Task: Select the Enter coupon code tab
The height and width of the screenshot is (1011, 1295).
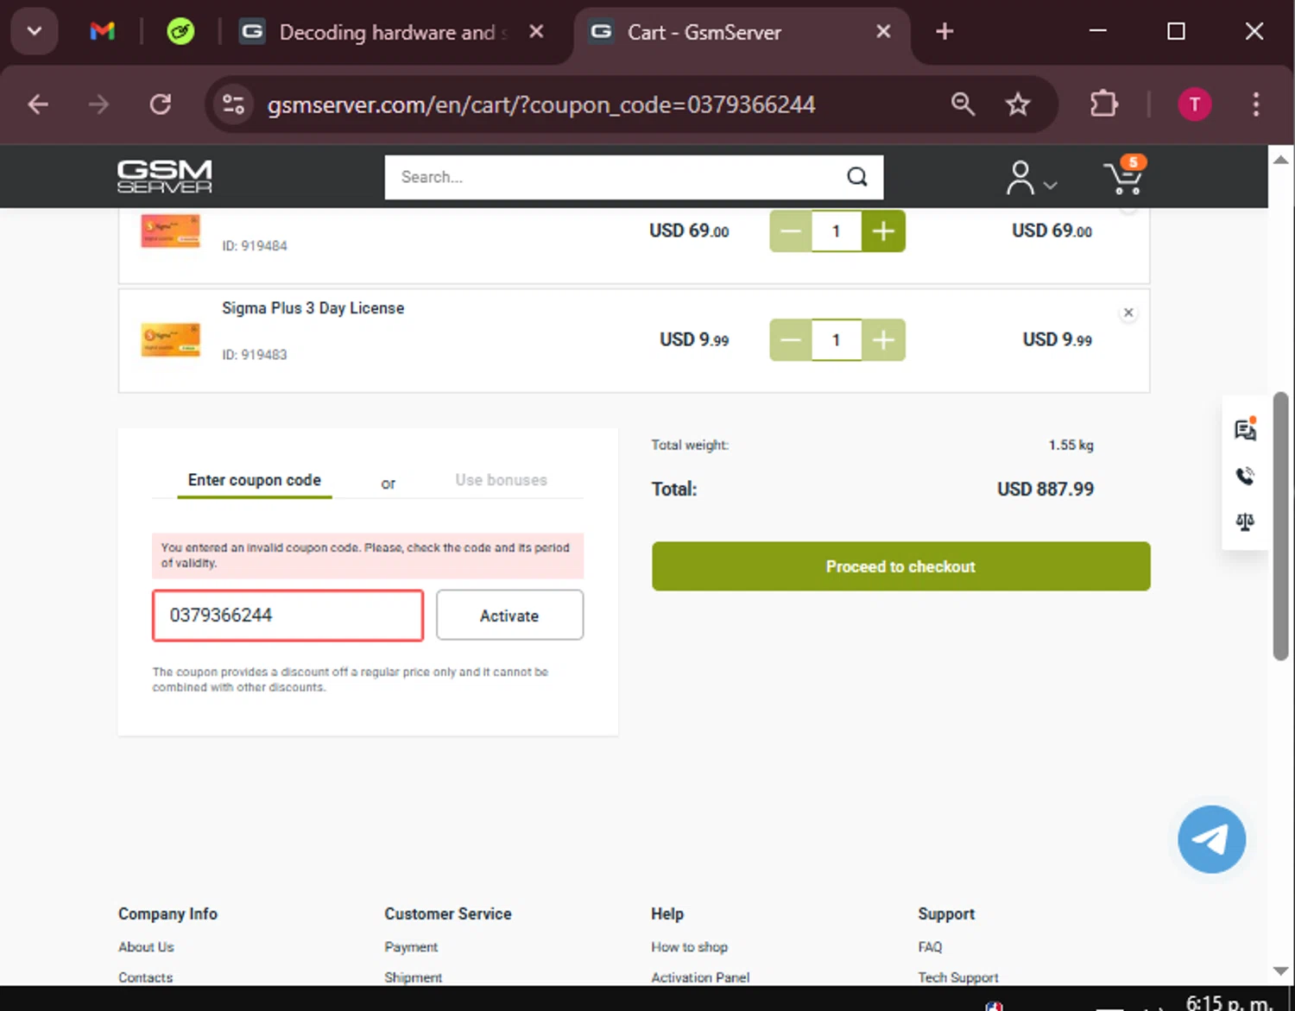Action: 255,480
